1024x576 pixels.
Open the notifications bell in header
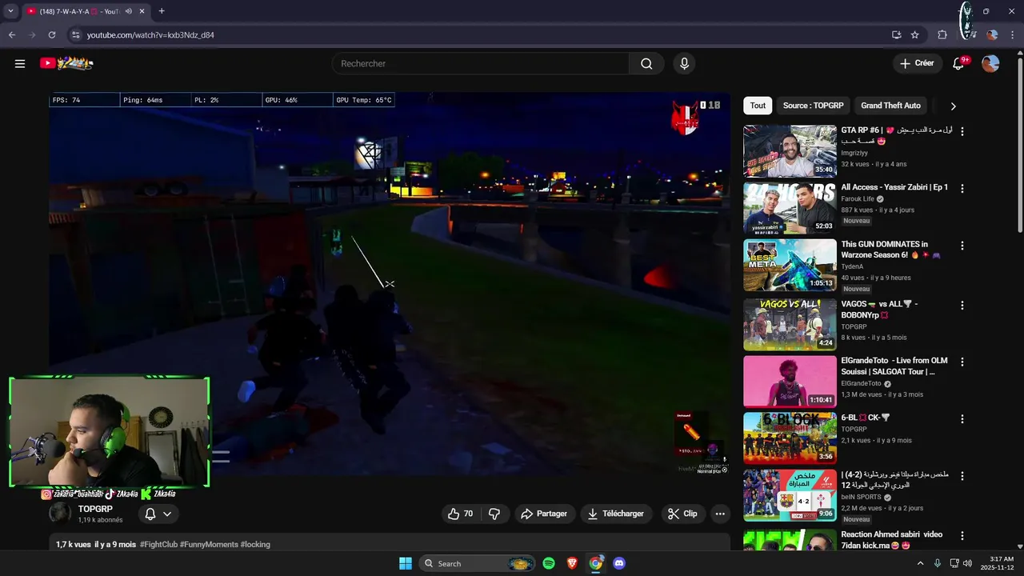coord(958,64)
